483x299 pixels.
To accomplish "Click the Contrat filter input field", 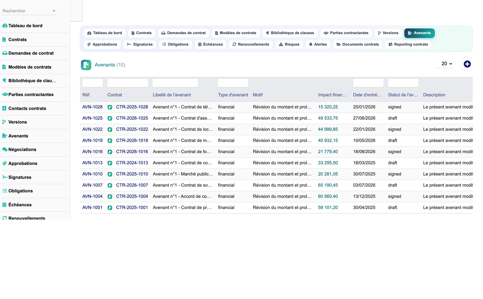I will (x=128, y=83).
